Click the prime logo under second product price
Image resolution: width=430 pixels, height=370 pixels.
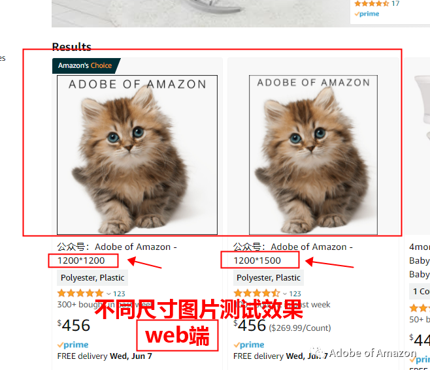coord(249,345)
